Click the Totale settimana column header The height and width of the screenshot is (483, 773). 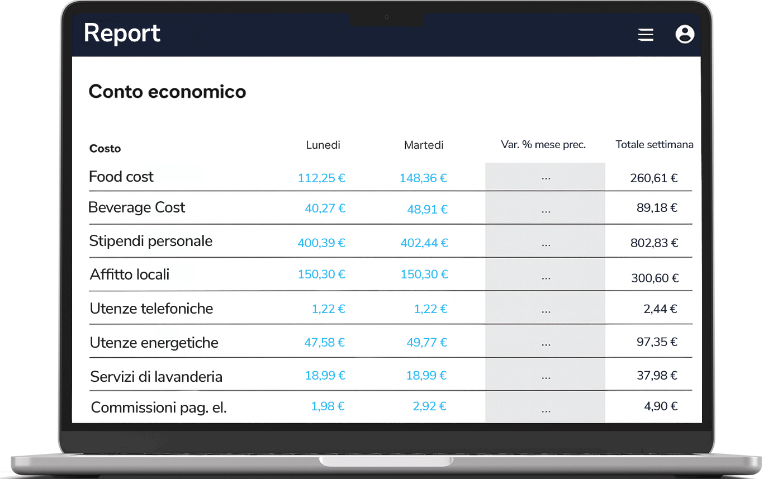654,144
